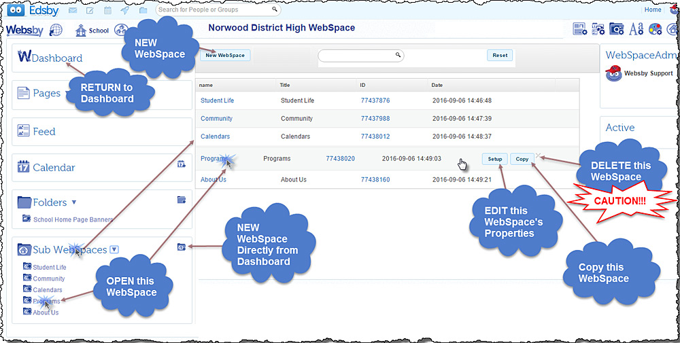Screen dimensions: 680x343
Task: Open the folder icon in Edsby top bar
Action: click(143, 10)
